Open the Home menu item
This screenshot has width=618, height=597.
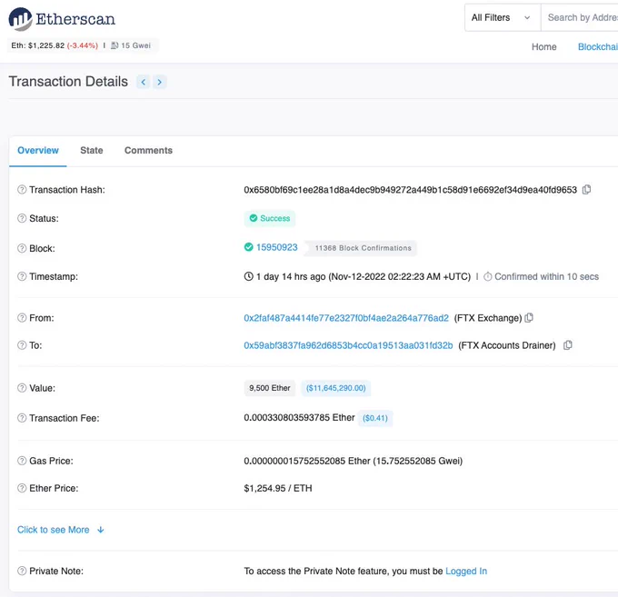(543, 47)
